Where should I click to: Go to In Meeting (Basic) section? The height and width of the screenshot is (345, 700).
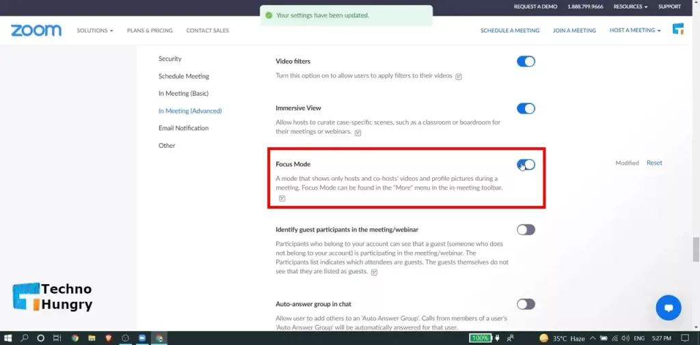pyautogui.click(x=183, y=93)
